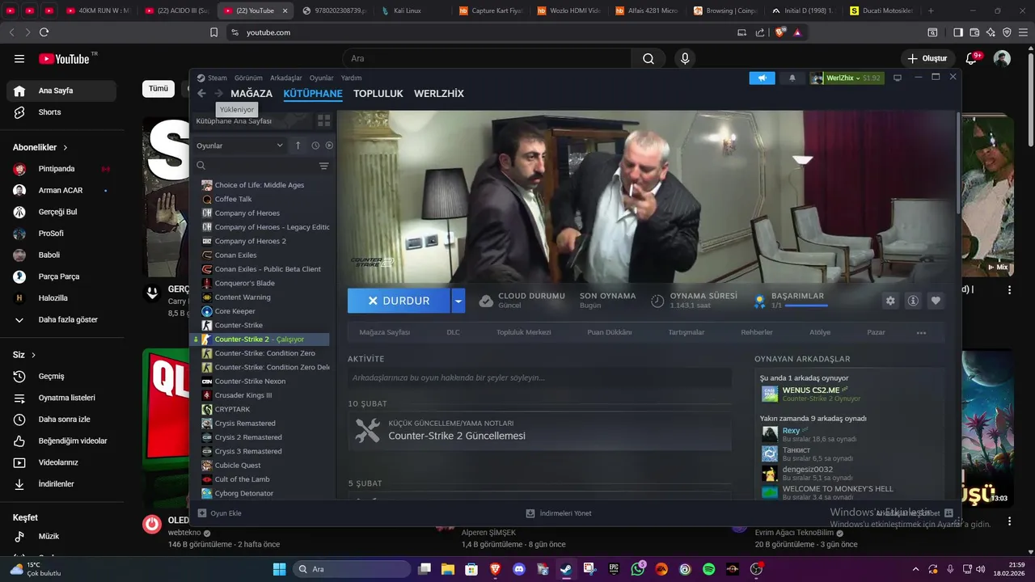This screenshot has width=1035, height=582.
Task: Add Counter-Strike 2 to favorites heart
Action: coord(936,301)
